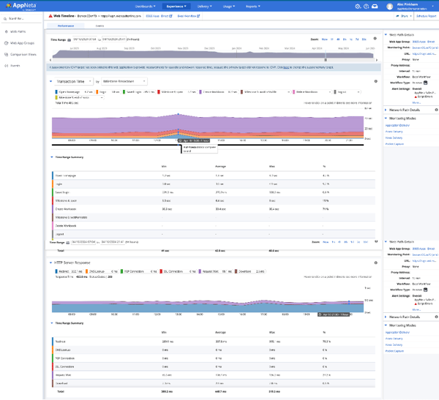Click the search field in the sidebar
This screenshot has width=439, height=400.
point(22,17)
